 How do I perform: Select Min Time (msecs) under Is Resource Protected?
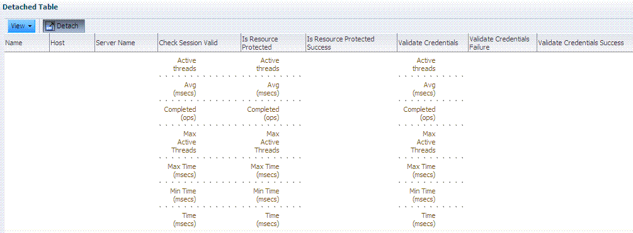coord(266,195)
